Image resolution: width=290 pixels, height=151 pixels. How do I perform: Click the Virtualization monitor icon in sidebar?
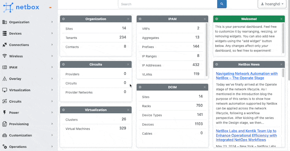5,90
